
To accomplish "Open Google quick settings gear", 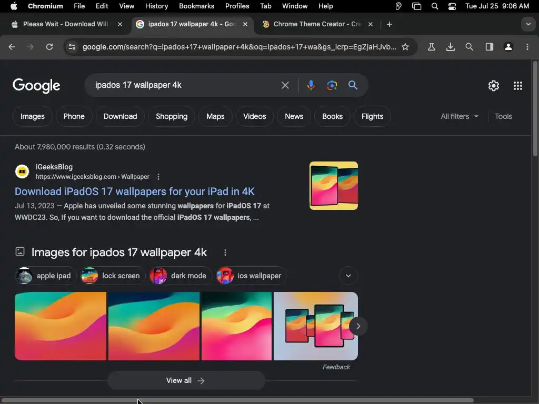I will [x=494, y=86].
